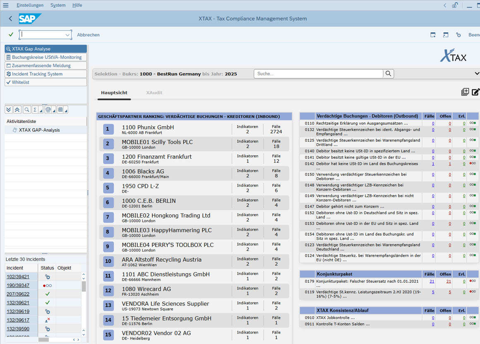Viewport: 480px width, 344px height.
Task: Click the double up-arrow icon
Action: point(17,109)
